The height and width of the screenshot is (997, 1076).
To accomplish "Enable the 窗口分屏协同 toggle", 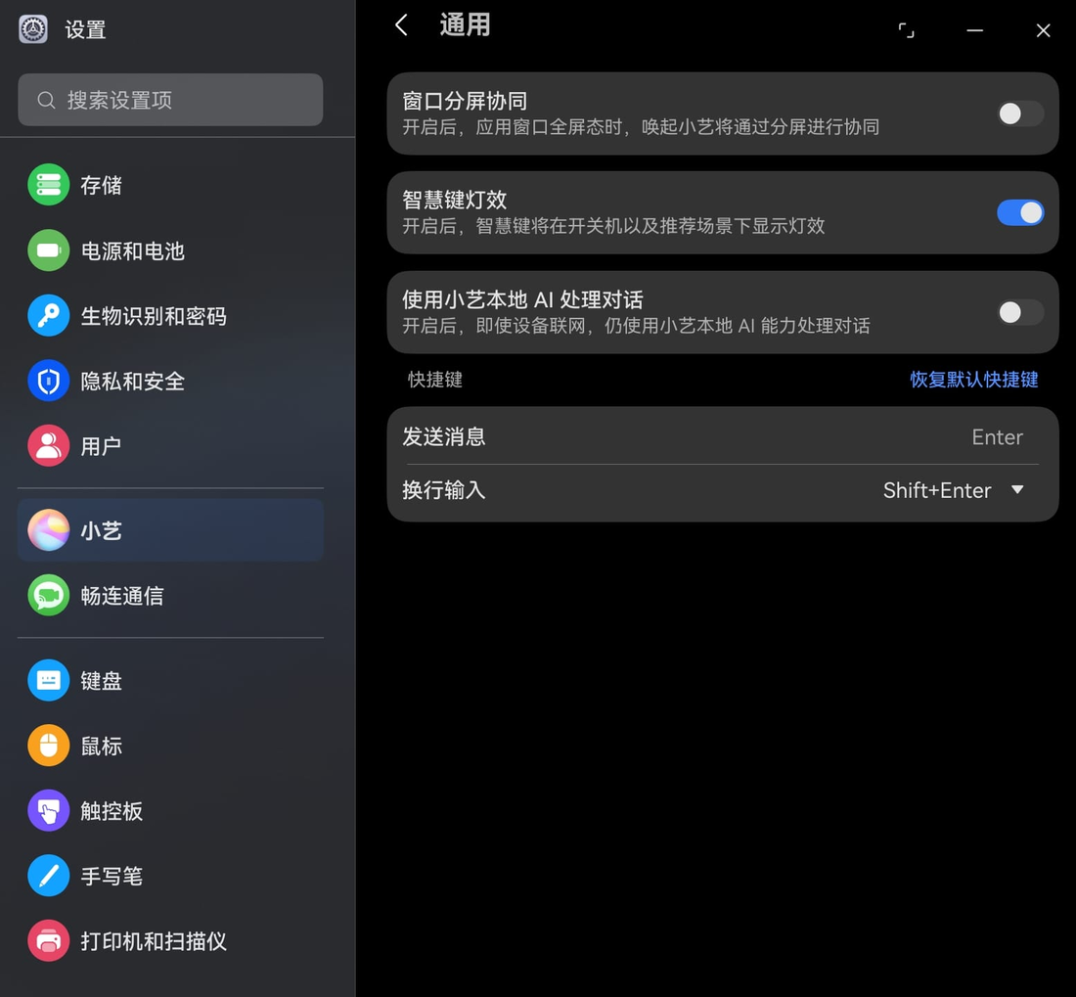I will pyautogui.click(x=1019, y=113).
